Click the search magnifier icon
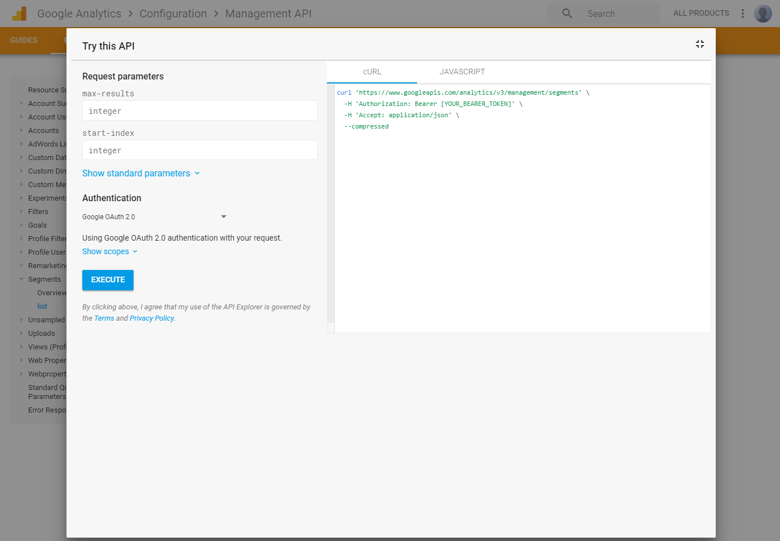 pos(567,13)
